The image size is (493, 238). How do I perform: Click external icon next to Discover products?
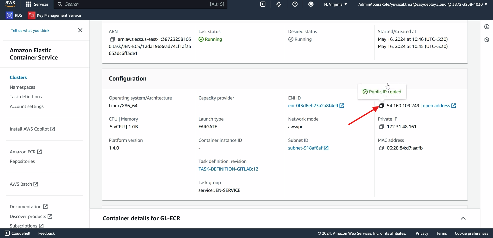coord(50,216)
